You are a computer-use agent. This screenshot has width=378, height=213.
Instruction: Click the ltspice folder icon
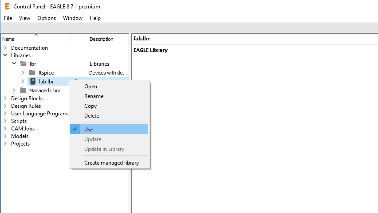click(x=32, y=72)
